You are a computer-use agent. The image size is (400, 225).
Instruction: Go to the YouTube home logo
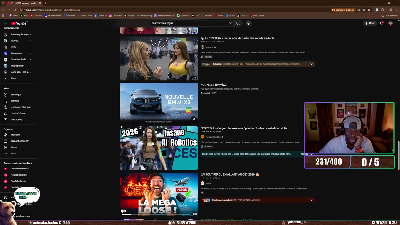pos(19,23)
